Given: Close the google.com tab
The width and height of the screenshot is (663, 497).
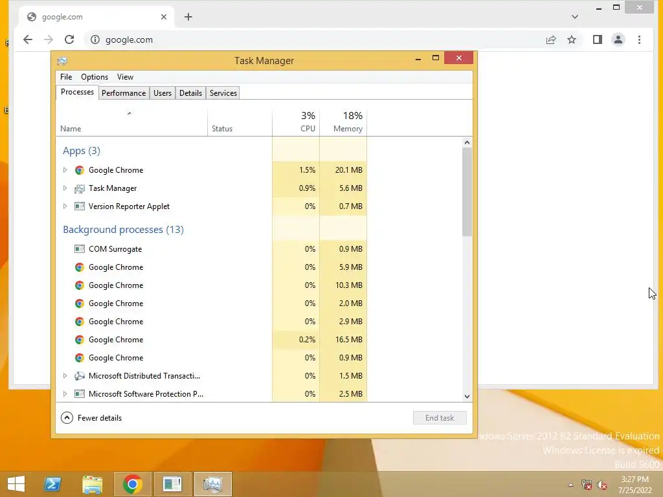Looking at the screenshot, I should pos(164,17).
